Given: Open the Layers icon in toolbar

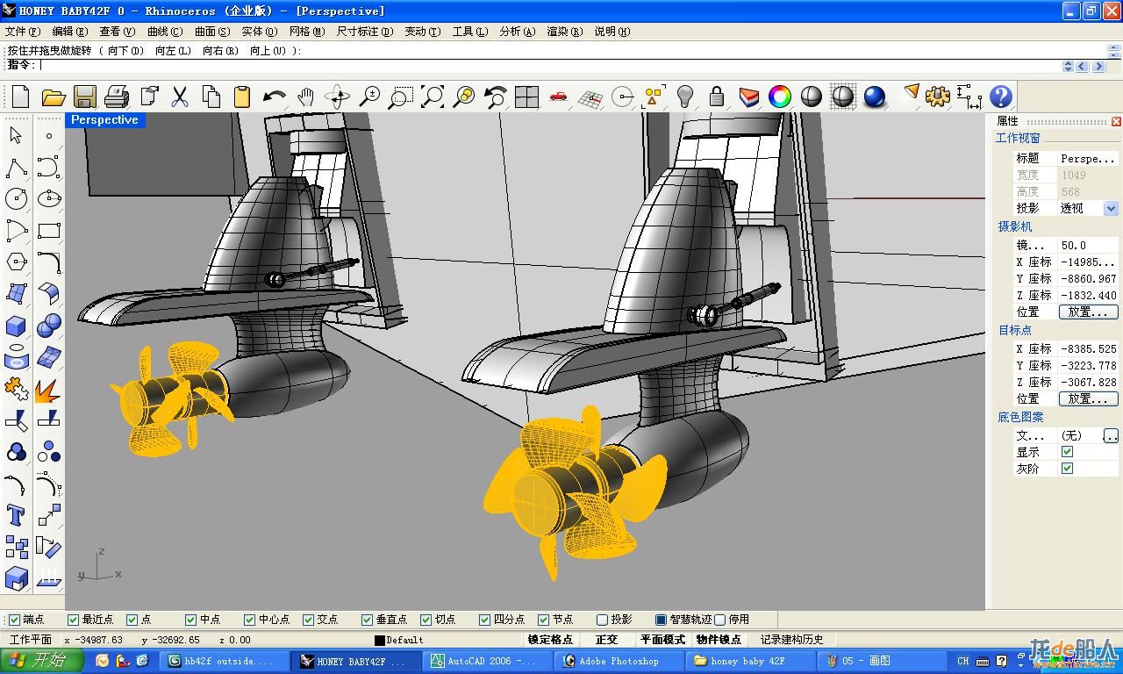Looking at the screenshot, I should click(x=748, y=97).
